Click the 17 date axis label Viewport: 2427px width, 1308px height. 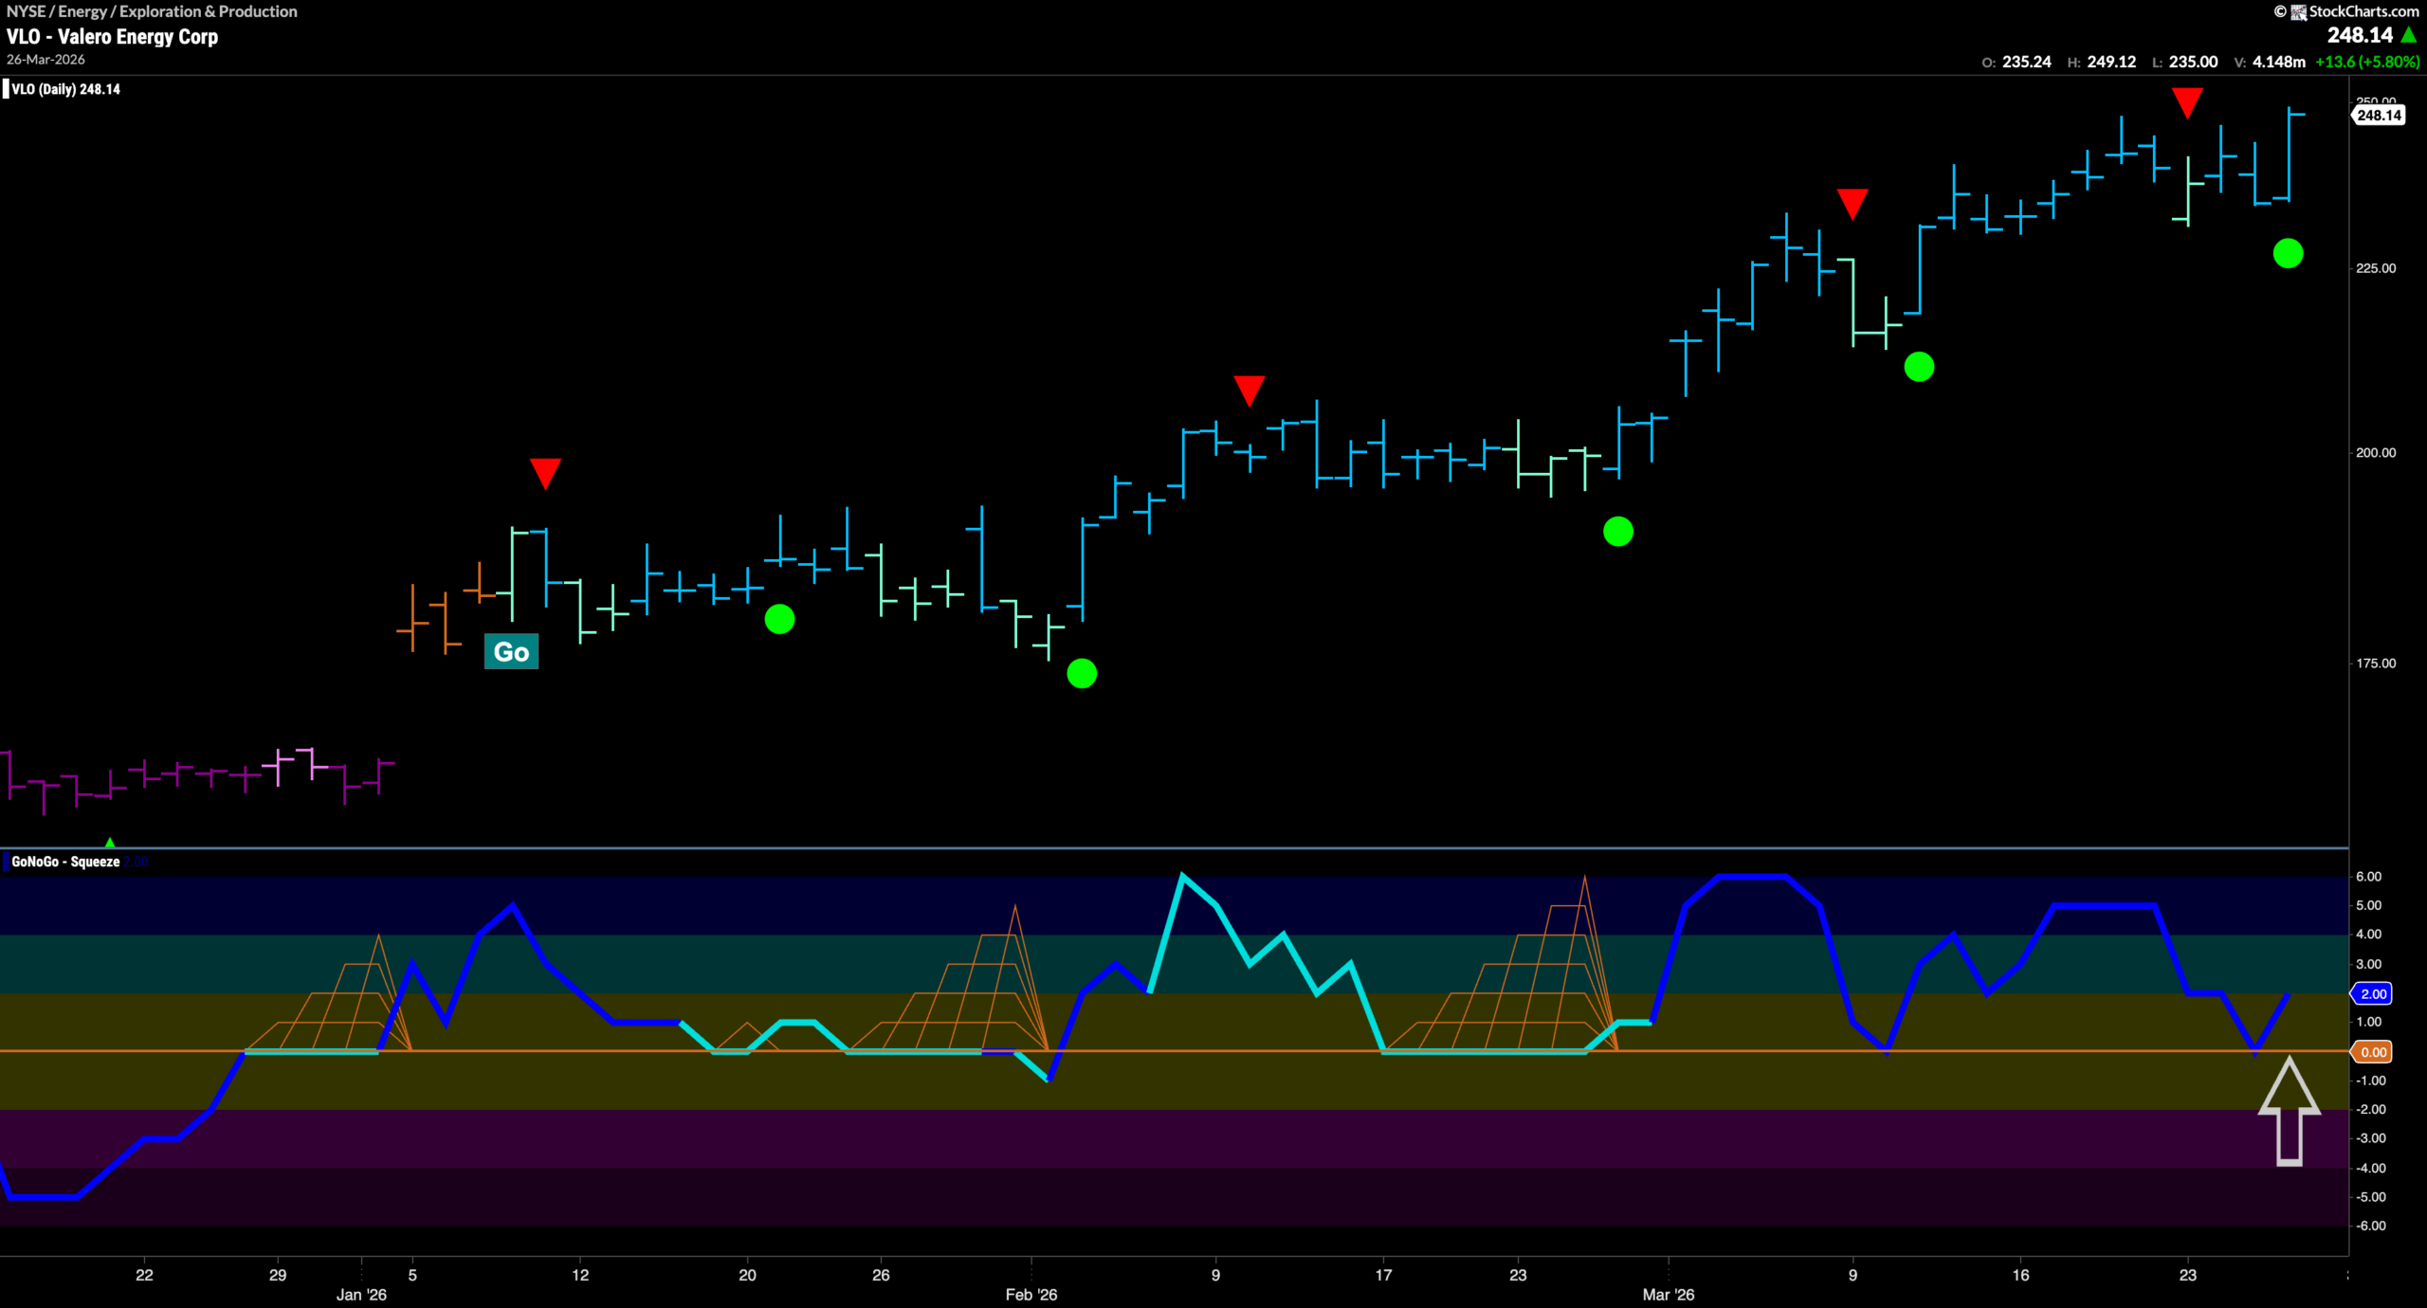[x=1384, y=1275]
